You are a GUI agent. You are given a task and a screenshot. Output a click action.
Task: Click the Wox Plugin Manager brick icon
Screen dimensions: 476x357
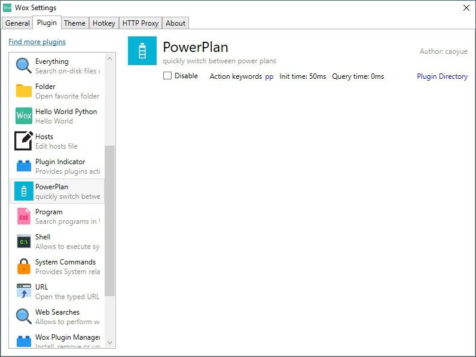pyautogui.click(x=24, y=341)
